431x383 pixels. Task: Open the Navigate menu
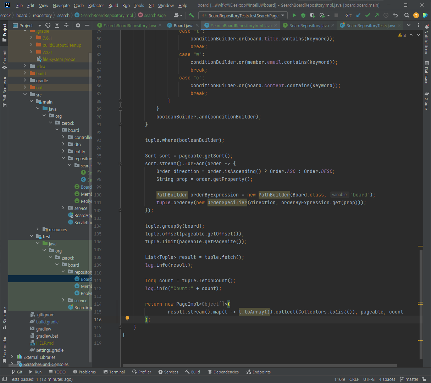[x=61, y=5]
